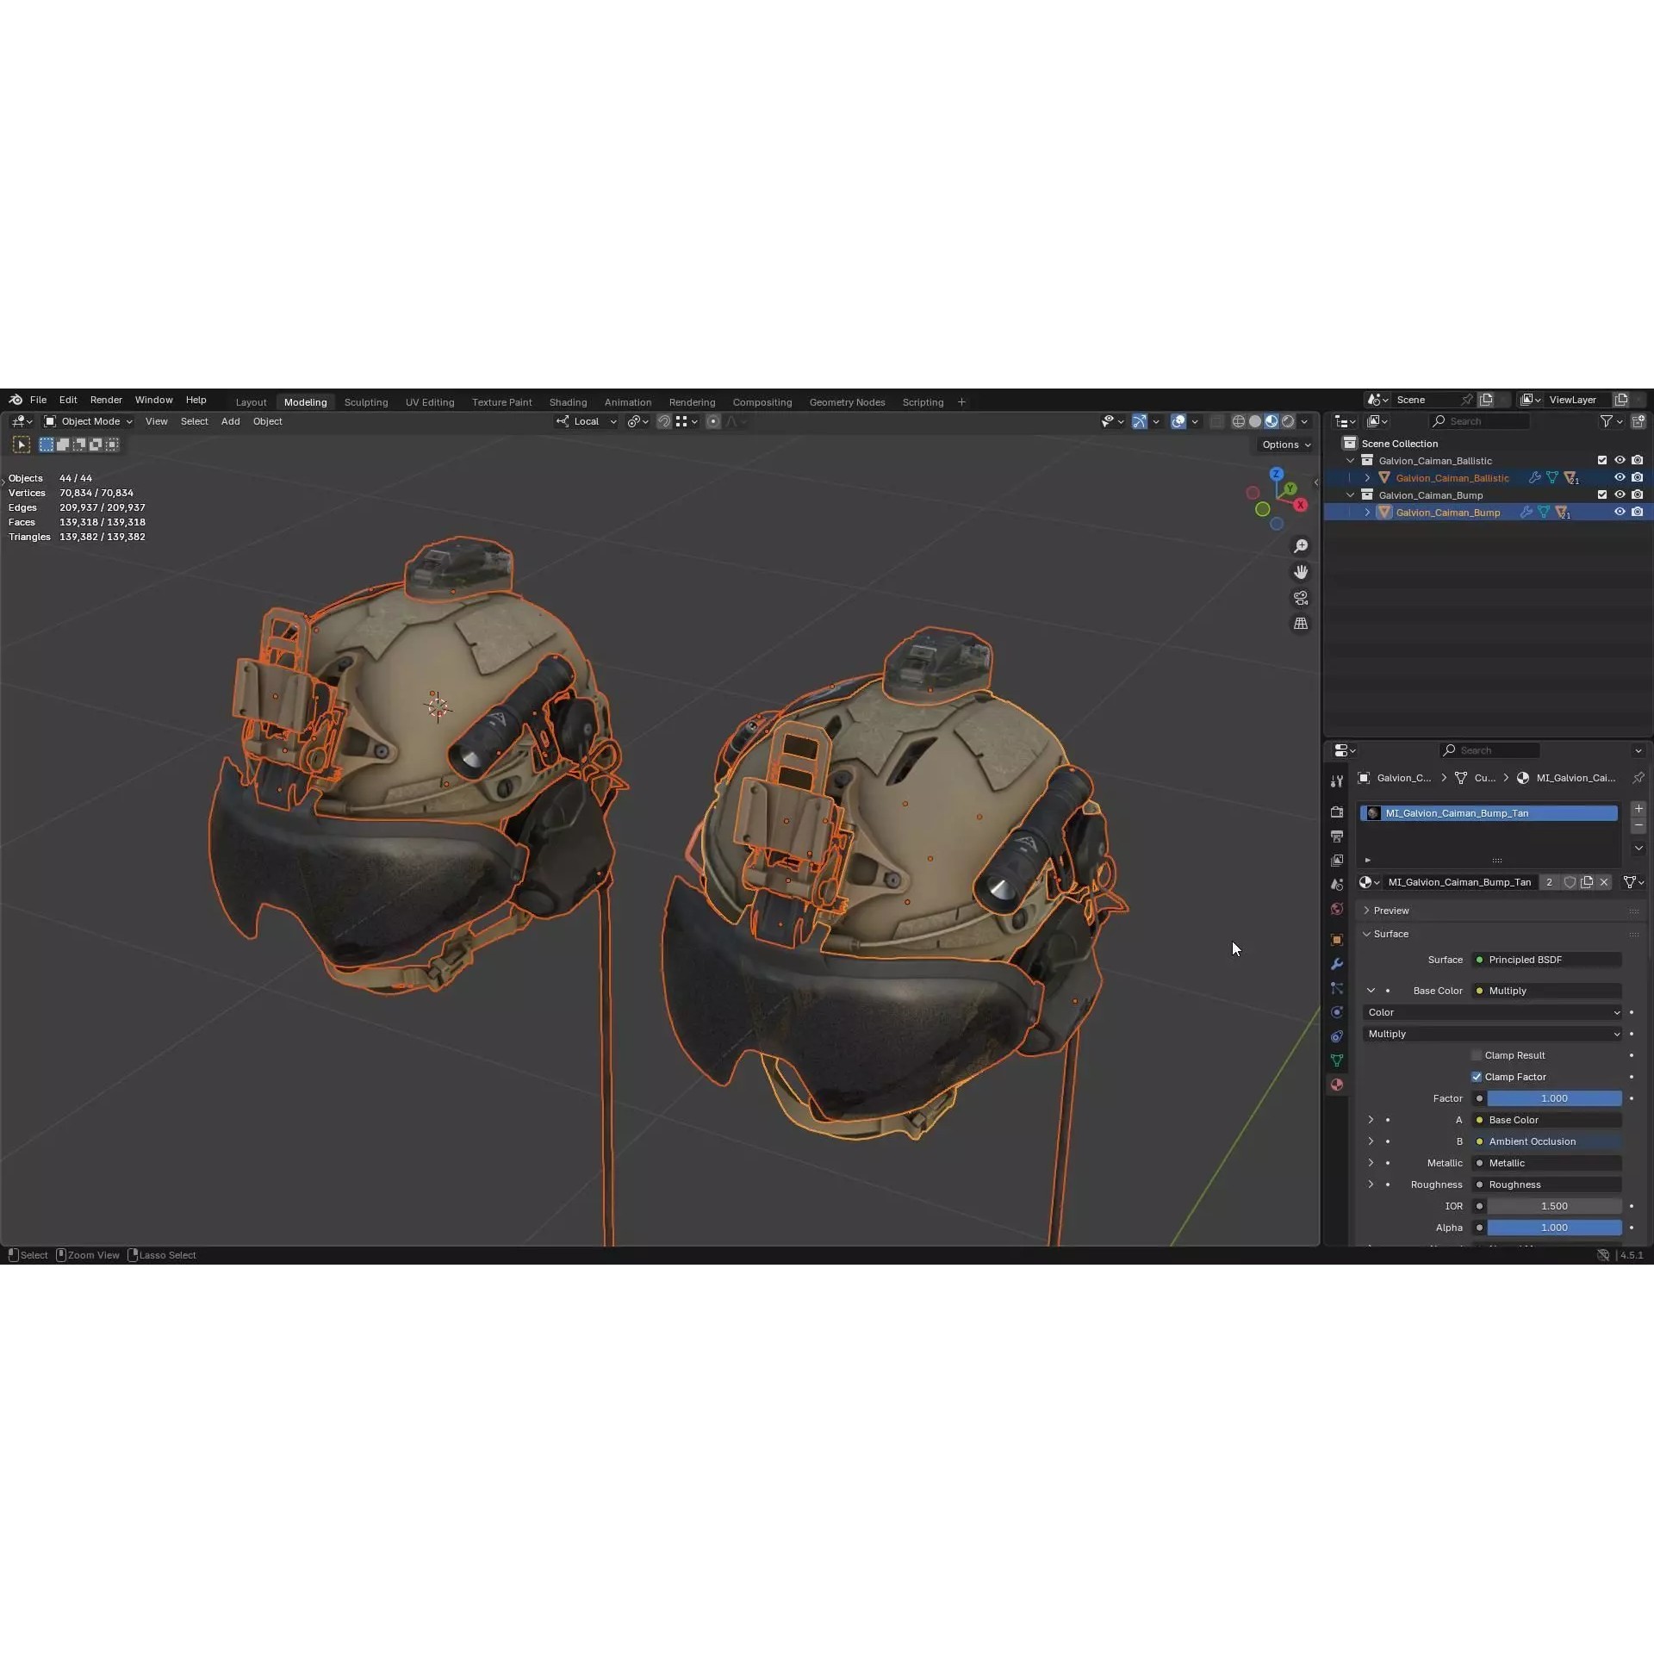
Task: Click the outliner Search field
Action: tap(1482, 421)
